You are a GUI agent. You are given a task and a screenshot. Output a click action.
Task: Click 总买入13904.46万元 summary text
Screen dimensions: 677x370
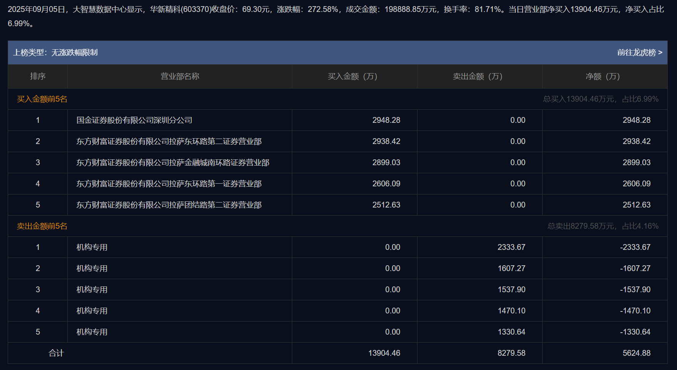coord(578,99)
